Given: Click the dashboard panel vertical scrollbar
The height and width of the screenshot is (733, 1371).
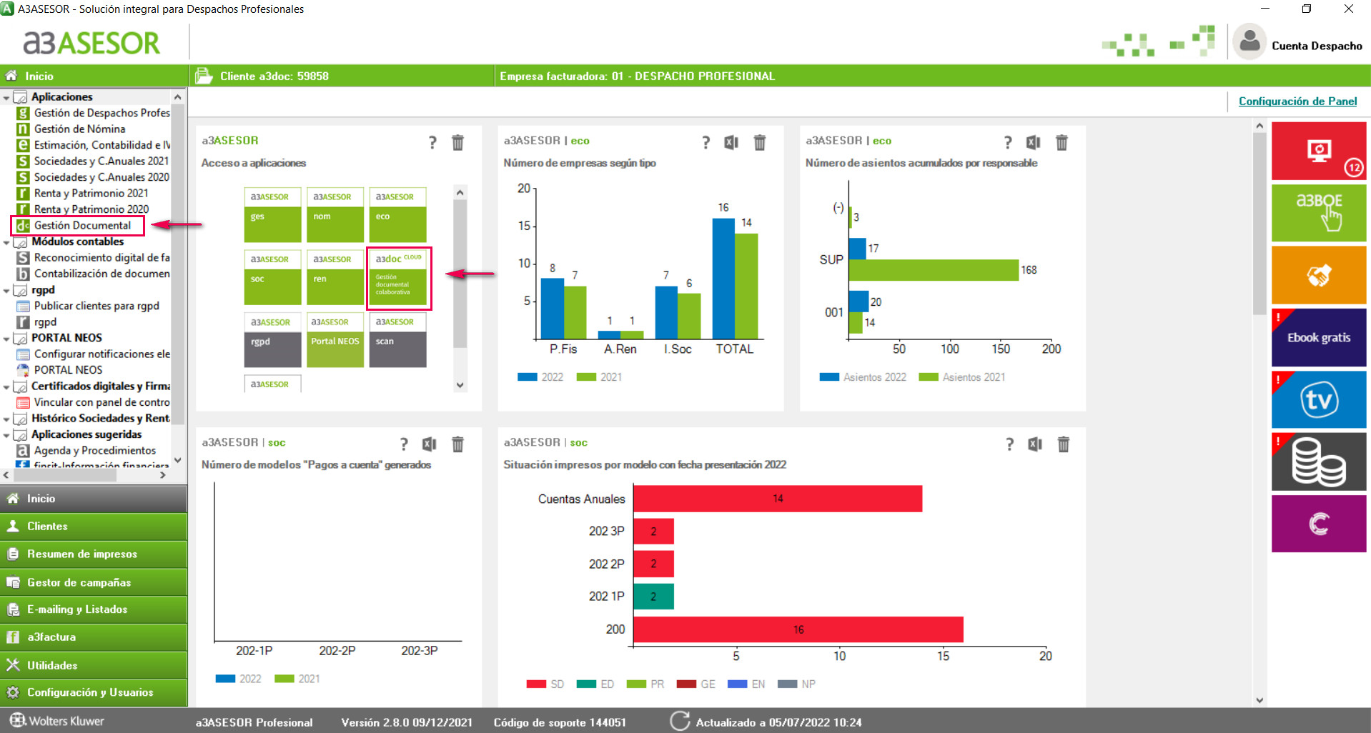Looking at the screenshot, I should coord(1259,412).
